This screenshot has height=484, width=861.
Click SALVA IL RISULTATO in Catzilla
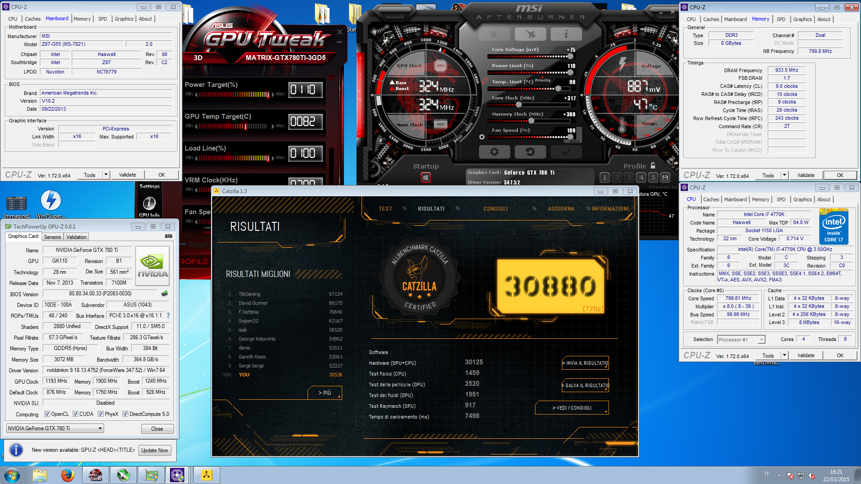tap(585, 385)
